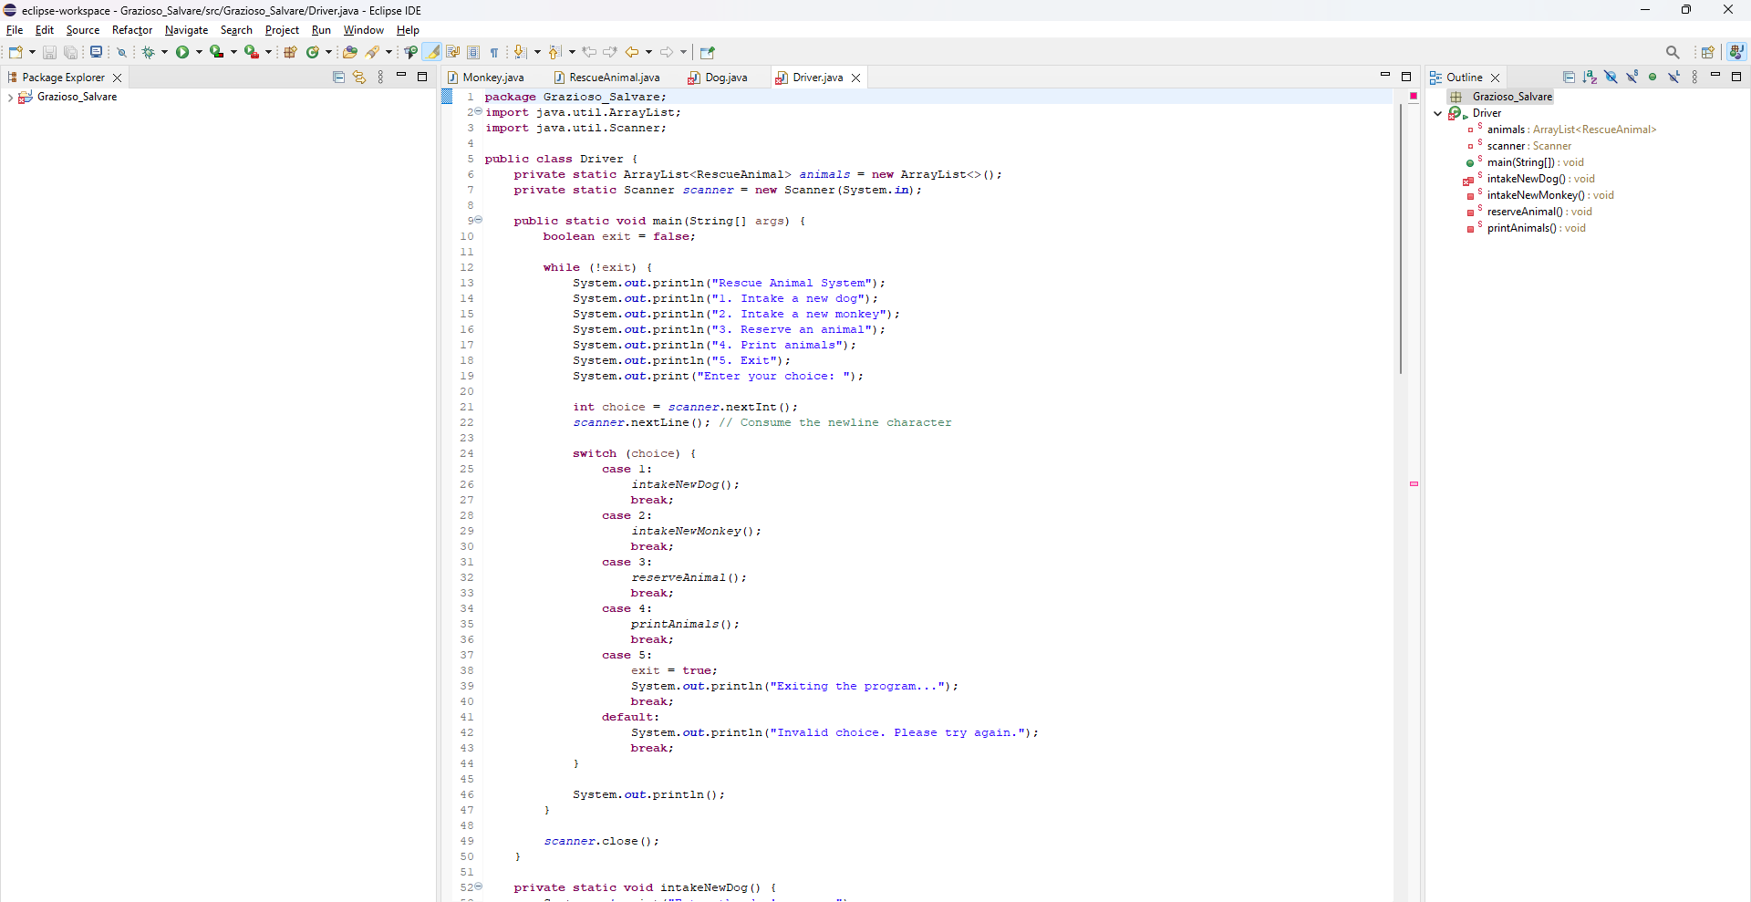The image size is (1751, 902).
Task: Click the New Java Package icon
Action: click(x=290, y=53)
